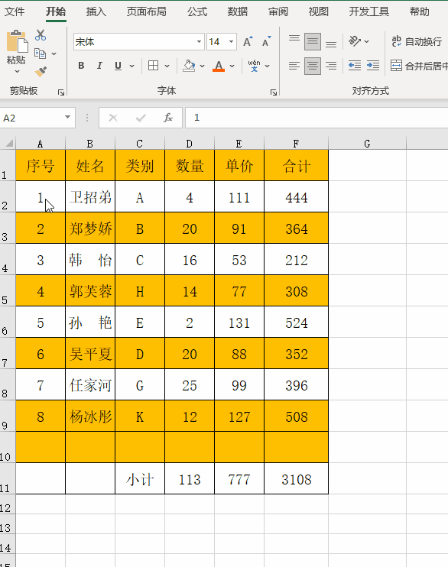Click the 小计 cell
The image size is (448, 567).
coord(140,479)
